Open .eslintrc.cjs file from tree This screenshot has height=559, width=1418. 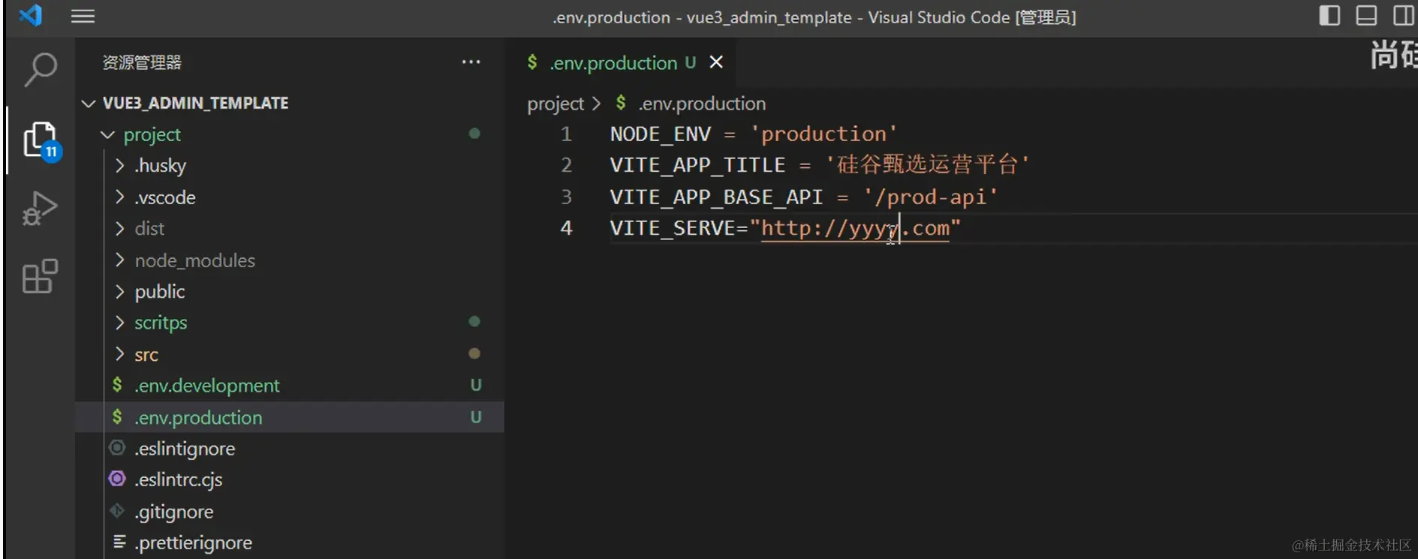(x=179, y=479)
